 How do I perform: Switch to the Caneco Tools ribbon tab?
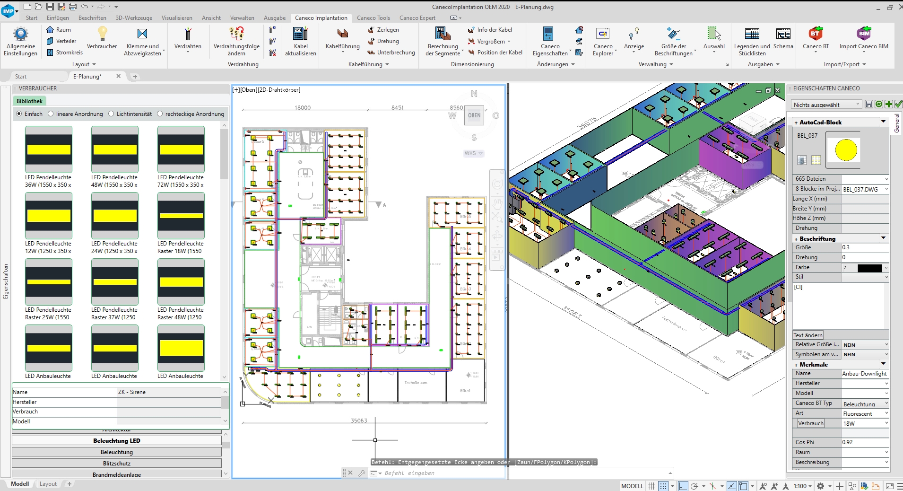(373, 18)
